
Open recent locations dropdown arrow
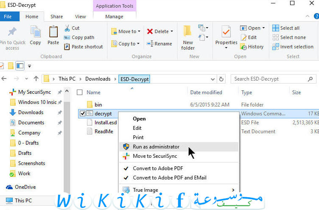(x=26, y=79)
